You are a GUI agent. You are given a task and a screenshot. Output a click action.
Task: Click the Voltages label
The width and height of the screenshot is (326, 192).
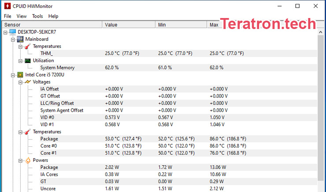[41, 82]
